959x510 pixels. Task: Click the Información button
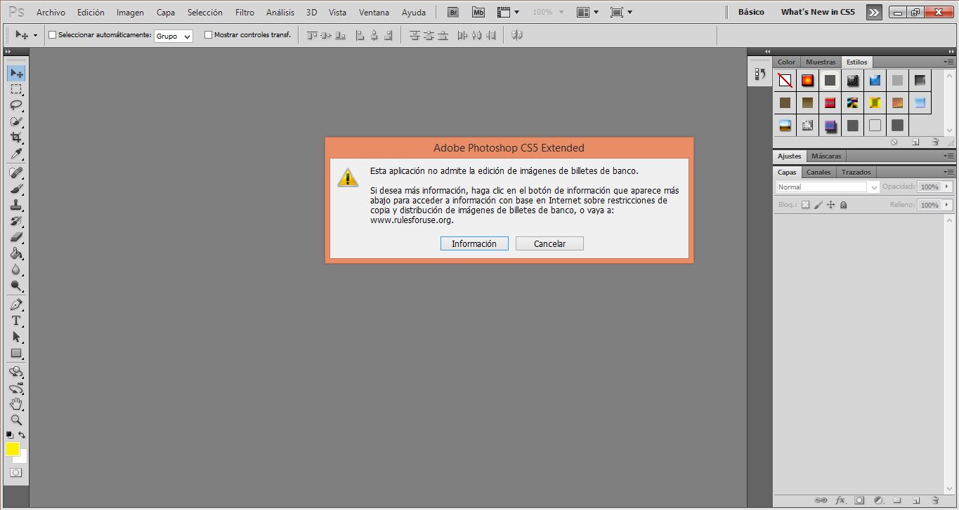point(474,243)
